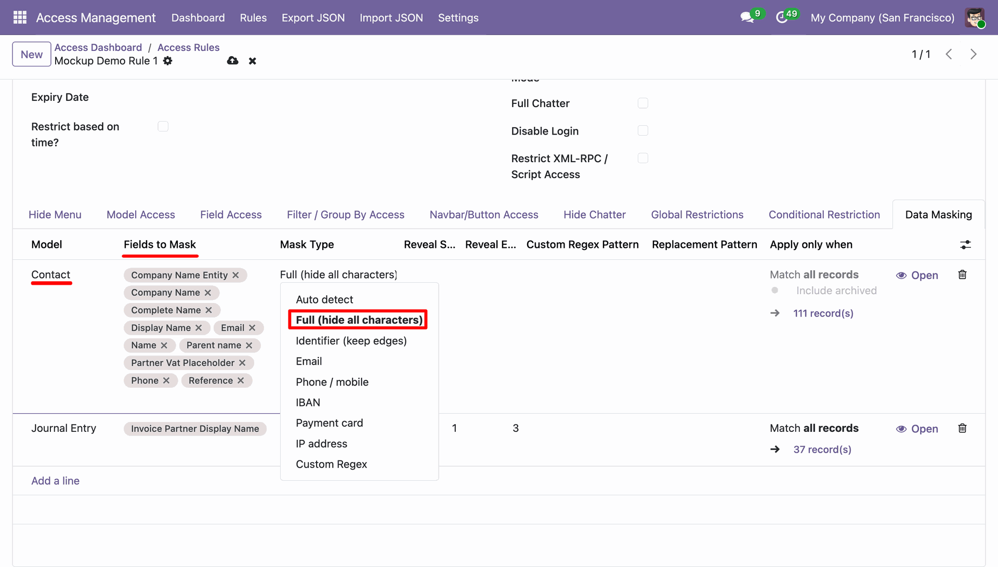
Task: Toggle the Full Chatter checkbox
Action: 643,103
